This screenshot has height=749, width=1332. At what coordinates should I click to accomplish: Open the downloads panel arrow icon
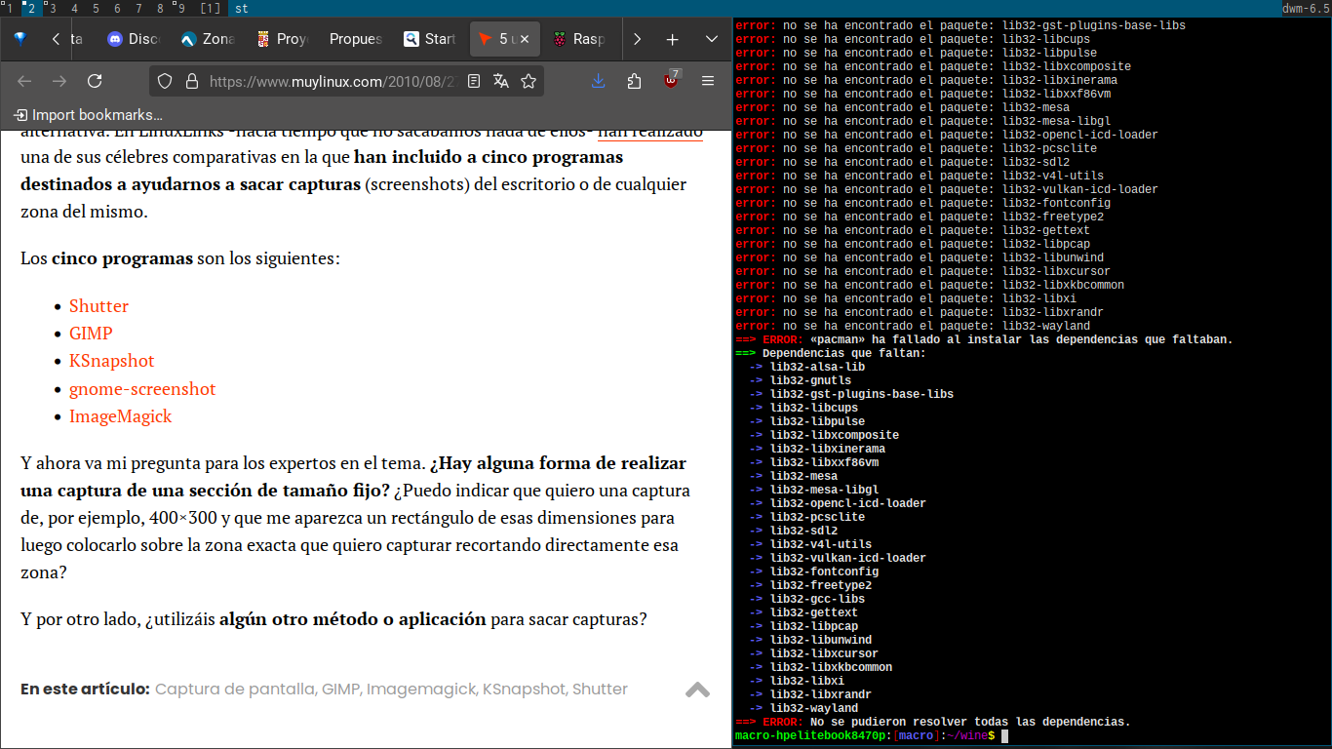(x=599, y=81)
